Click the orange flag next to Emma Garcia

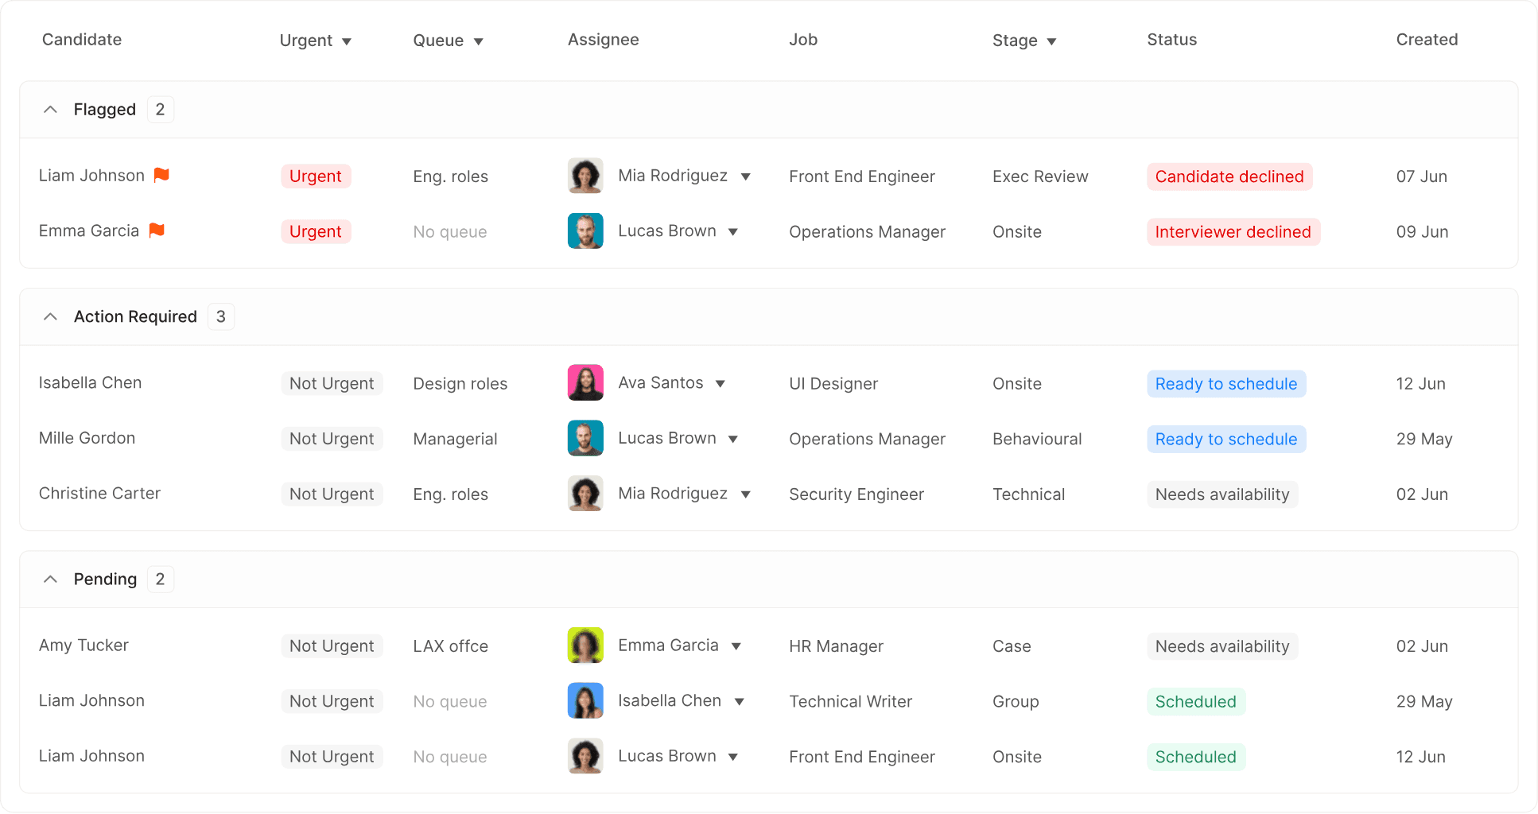click(x=157, y=231)
